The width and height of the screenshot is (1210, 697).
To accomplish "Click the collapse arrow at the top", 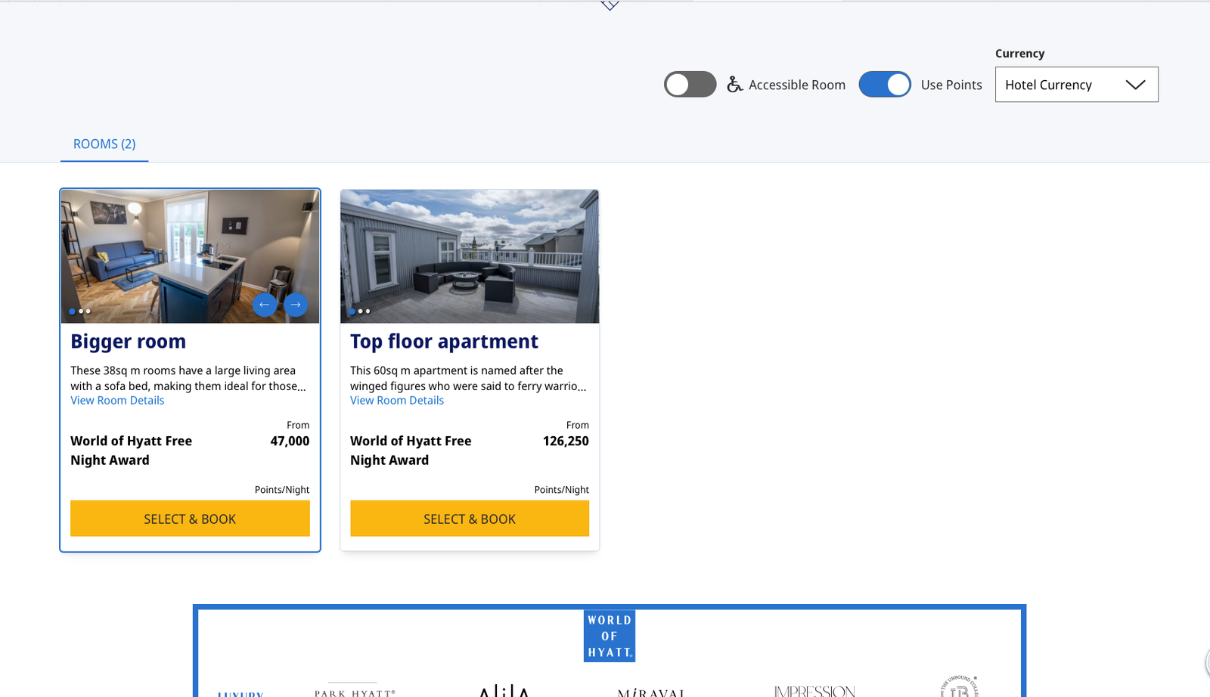I will tap(610, 5).
